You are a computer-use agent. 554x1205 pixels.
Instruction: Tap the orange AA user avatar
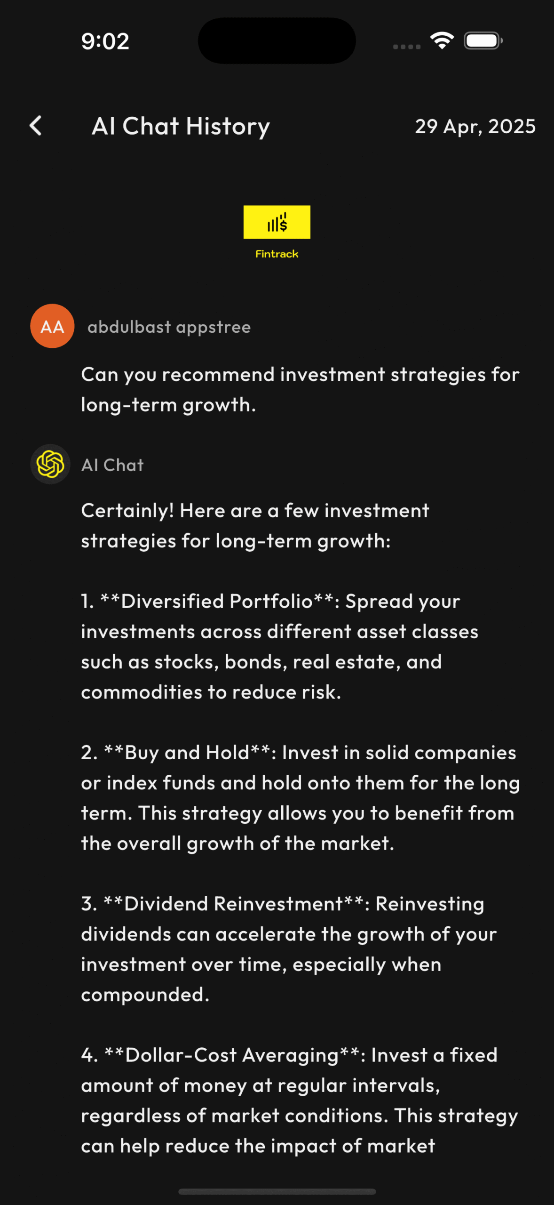(52, 326)
